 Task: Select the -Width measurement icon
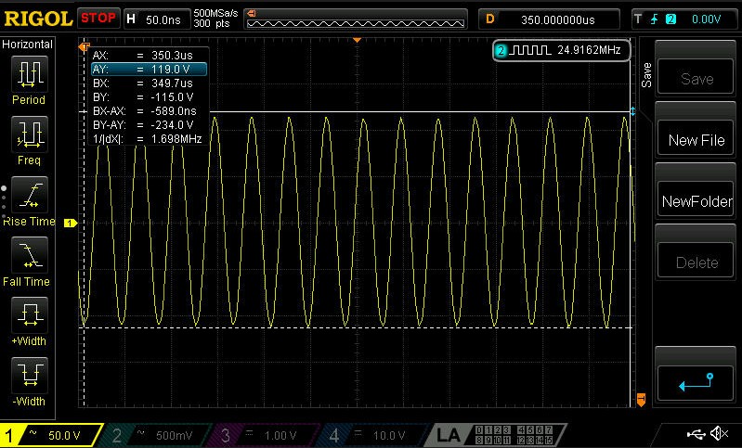29,376
